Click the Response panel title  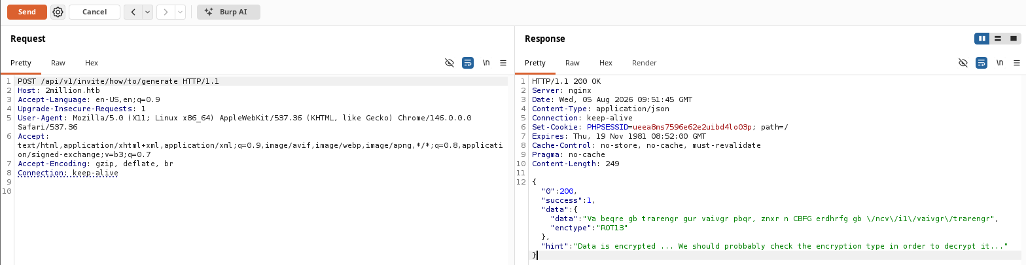[x=544, y=39]
